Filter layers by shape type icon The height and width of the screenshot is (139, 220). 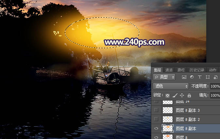pos(208,77)
